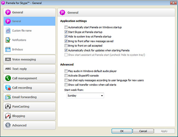
Task: Toggle Activate SkypeAPI-console checkbox
Action: click(66, 75)
